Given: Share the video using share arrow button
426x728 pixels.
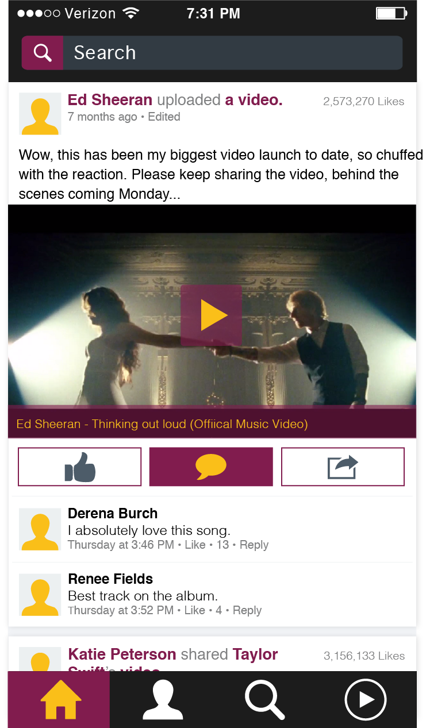Looking at the screenshot, I should coord(343,467).
